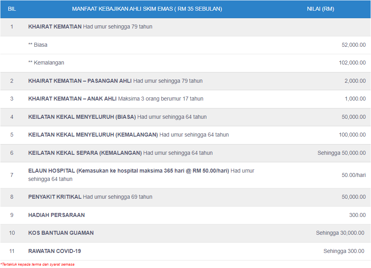Image resolution: width=371 pixels, height=268 pixels.
Task: Click the 102,000.00 value cell
Action: 352,63
